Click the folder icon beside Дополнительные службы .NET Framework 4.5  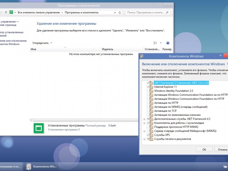152,119
